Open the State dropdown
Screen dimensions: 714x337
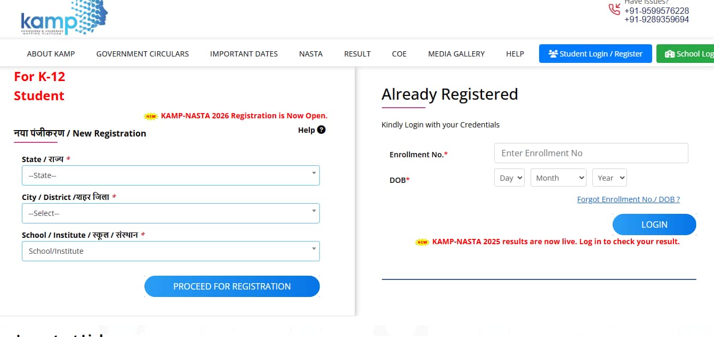pyautogui.click(x=171, y=175)
